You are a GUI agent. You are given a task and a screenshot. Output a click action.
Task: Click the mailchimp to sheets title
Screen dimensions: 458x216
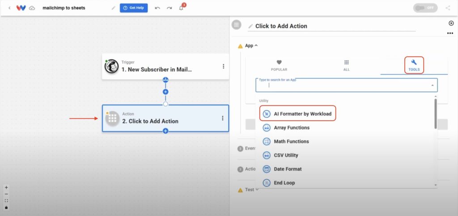(64, 8)
